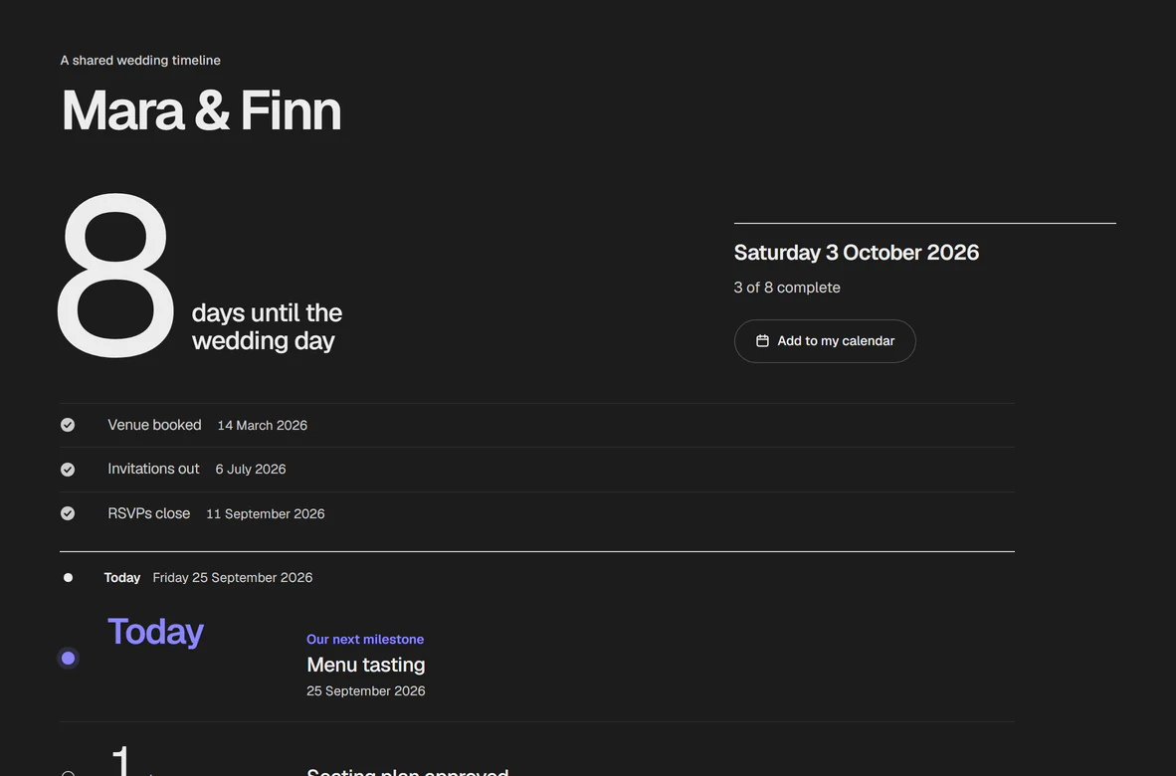Image resolution: width=1176 pixels, height=776 pixels.
Task: Click the Saturday 3 October 2026 wedding date
Action: coord(857,253)
